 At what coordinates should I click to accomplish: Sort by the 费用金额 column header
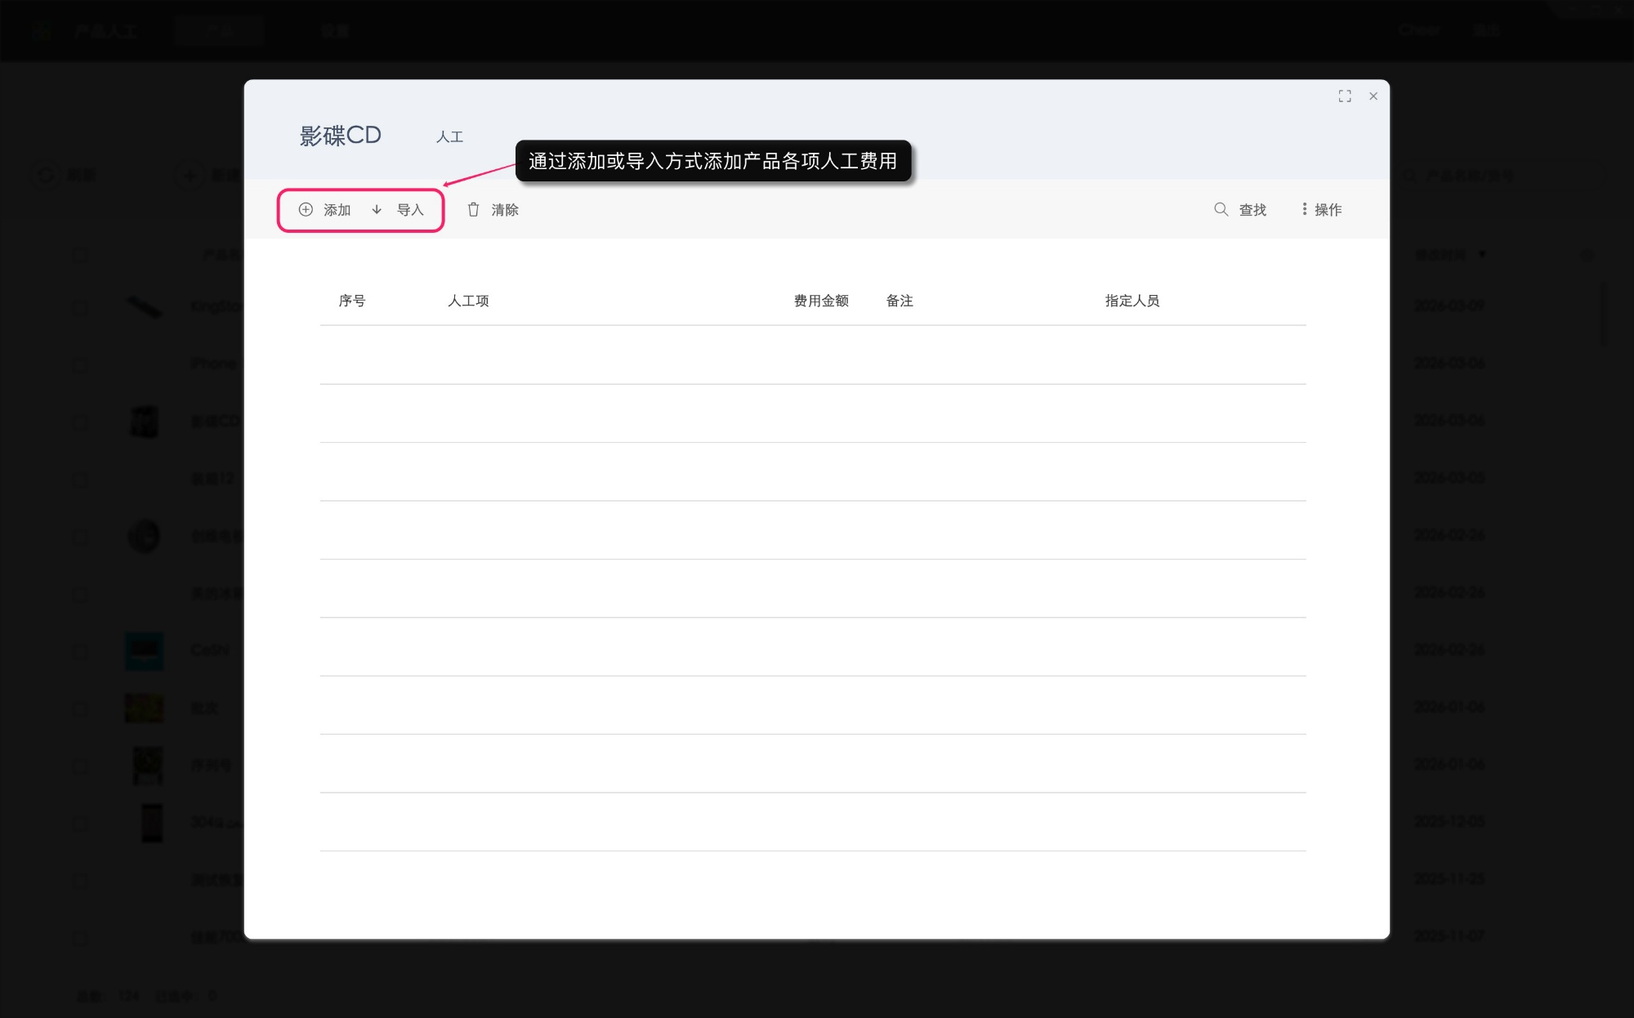pyautogui.click(x=821, y=301)
